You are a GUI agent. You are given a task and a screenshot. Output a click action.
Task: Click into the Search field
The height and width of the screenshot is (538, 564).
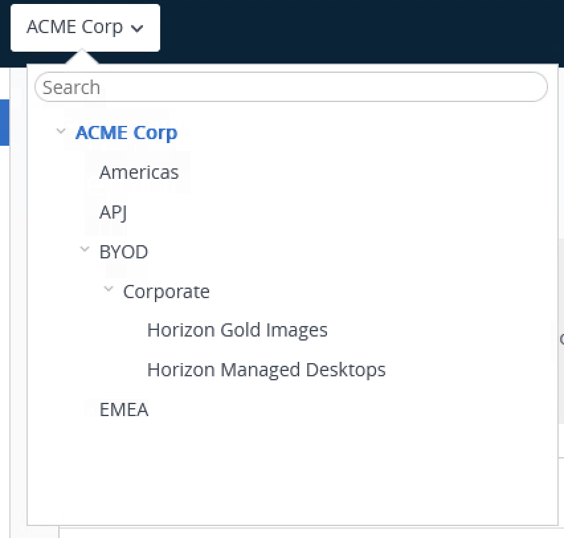click(291, 87)
